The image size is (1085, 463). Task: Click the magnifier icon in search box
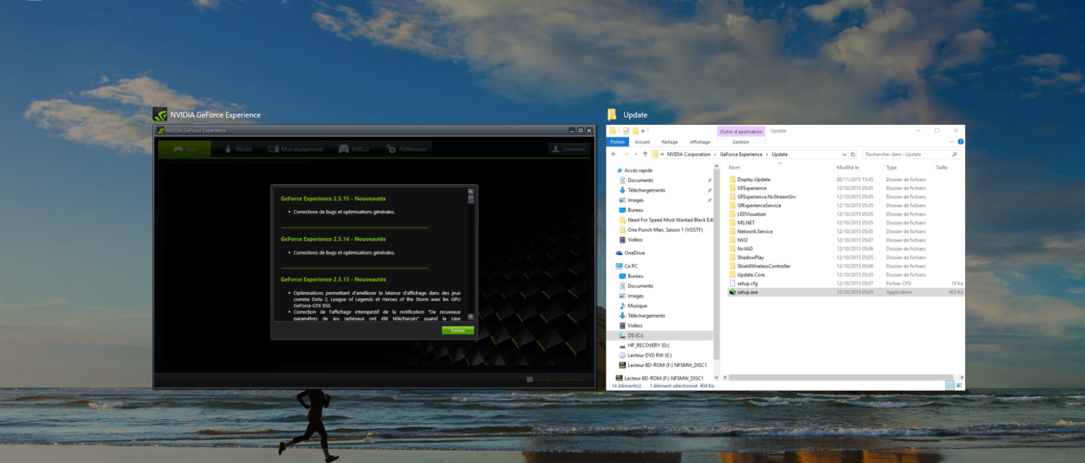tap(954, 155)
